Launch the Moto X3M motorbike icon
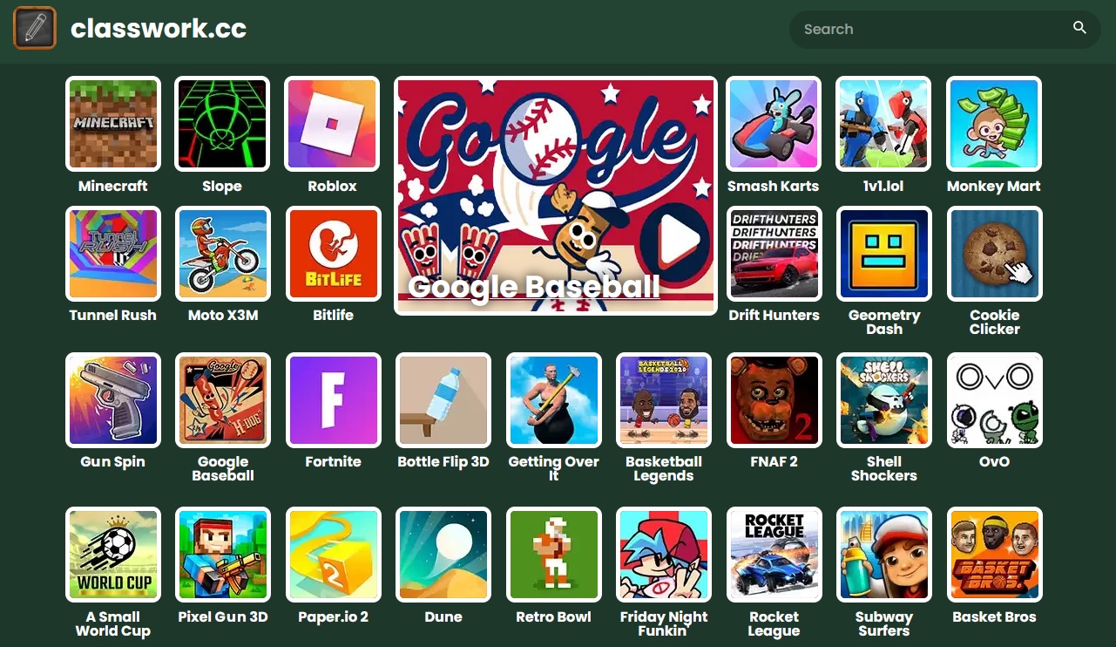Screen dimensions: 1116x647 tap(222, 254)
